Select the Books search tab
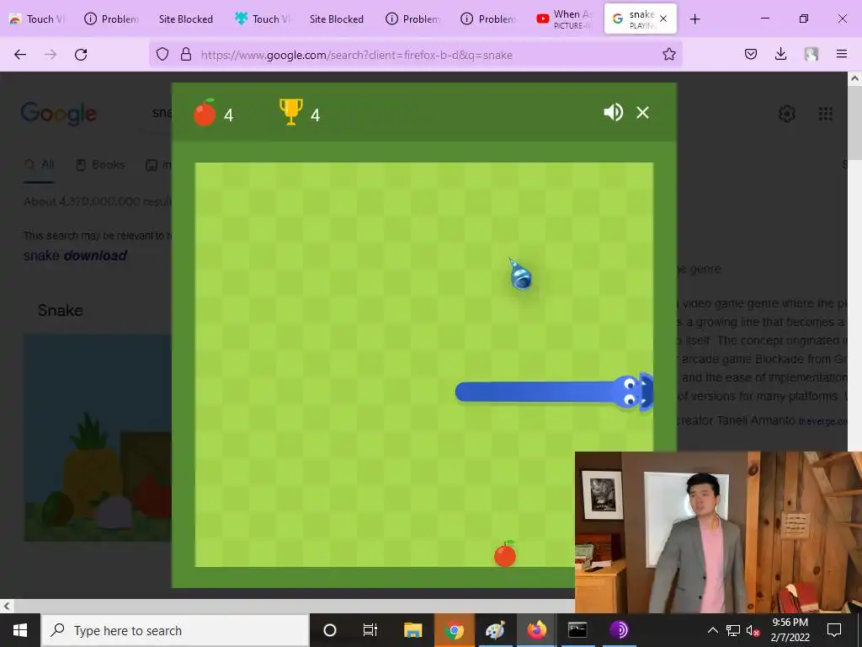862x647 pixels. (100, 164)
